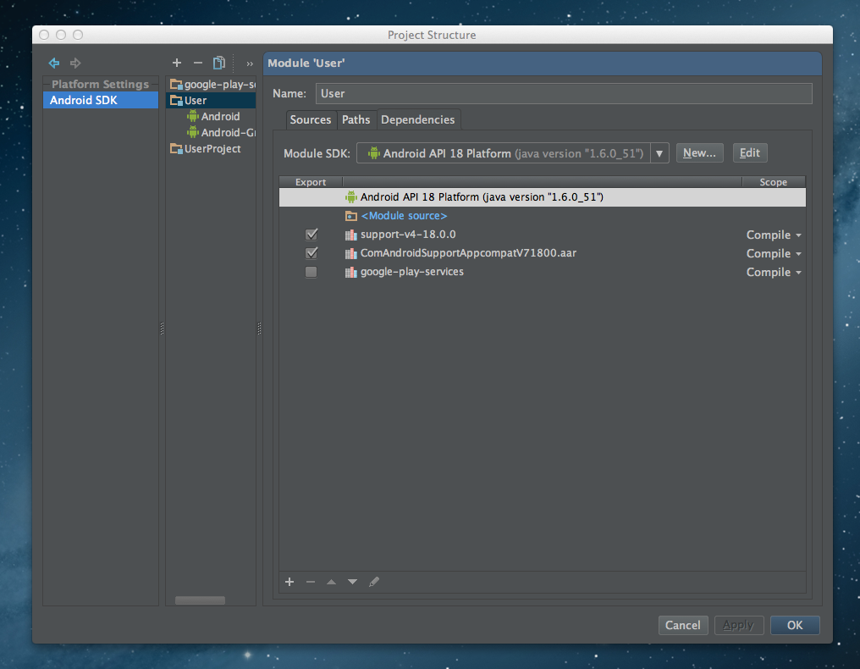The height and width of the screenshot is (669, 860).
Task: Add a new module with plus icon
Action: 177,64
